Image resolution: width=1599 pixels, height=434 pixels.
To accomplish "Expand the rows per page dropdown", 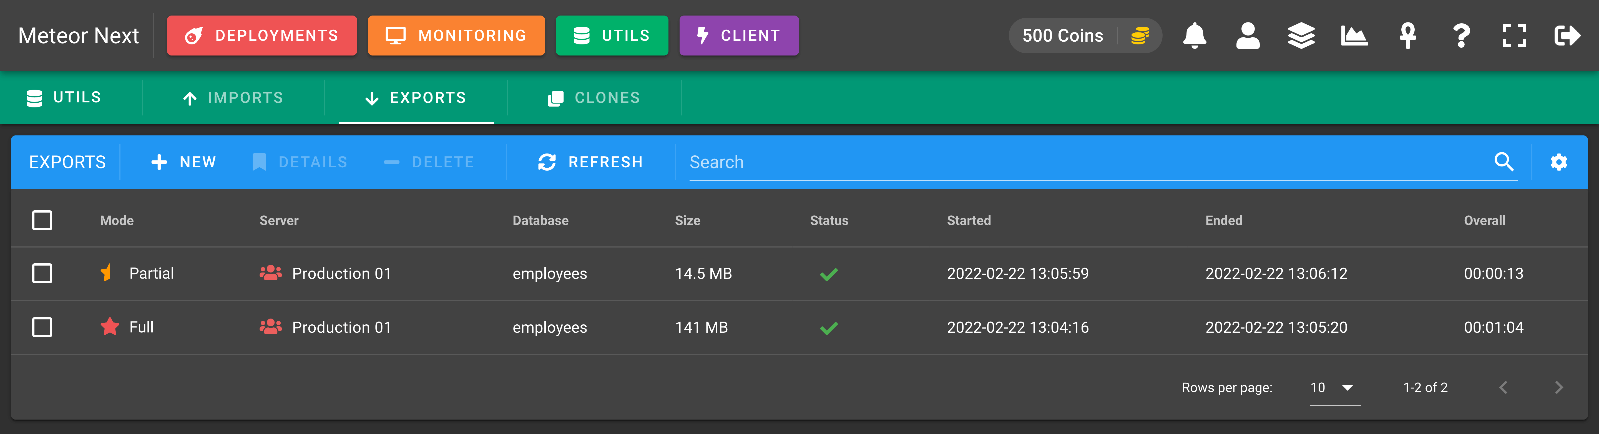I will 1334,387.
